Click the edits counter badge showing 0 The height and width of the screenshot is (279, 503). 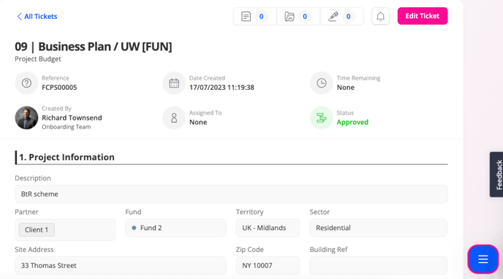tap(349, 16)
